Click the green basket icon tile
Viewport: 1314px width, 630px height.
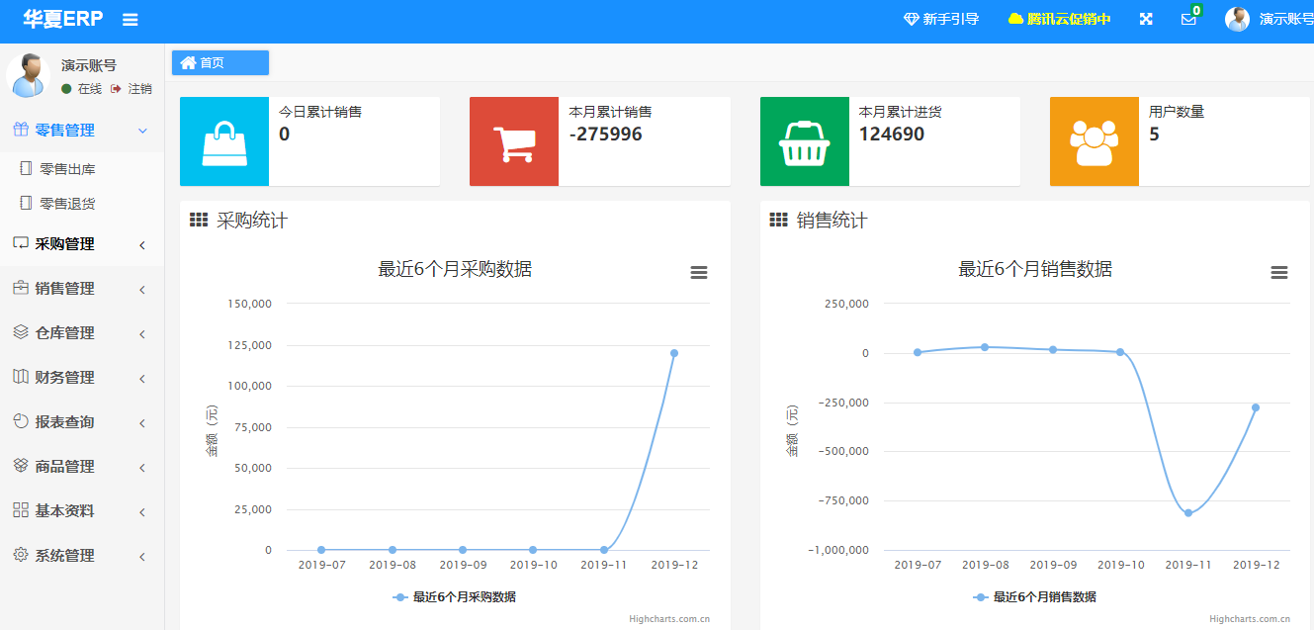pyautogui.click(x=804, y=141)
